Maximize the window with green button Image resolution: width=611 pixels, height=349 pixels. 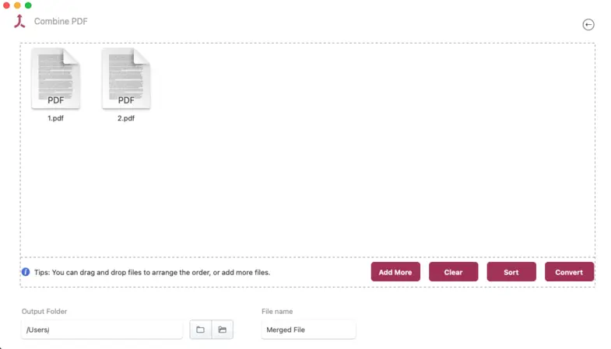click(x=28, y=5)
